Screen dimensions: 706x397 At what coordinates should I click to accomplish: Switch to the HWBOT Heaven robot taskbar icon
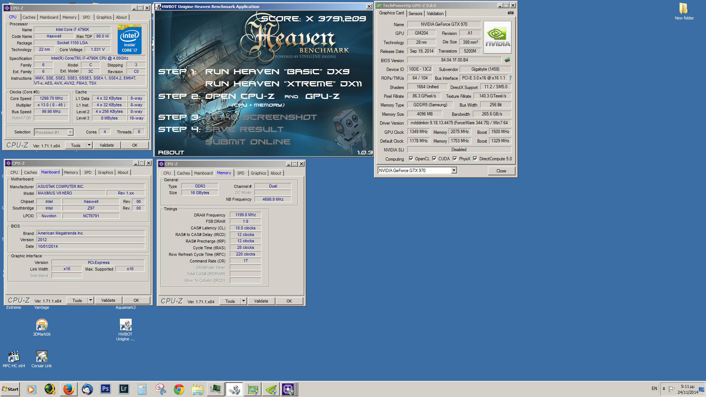(234, 389)
